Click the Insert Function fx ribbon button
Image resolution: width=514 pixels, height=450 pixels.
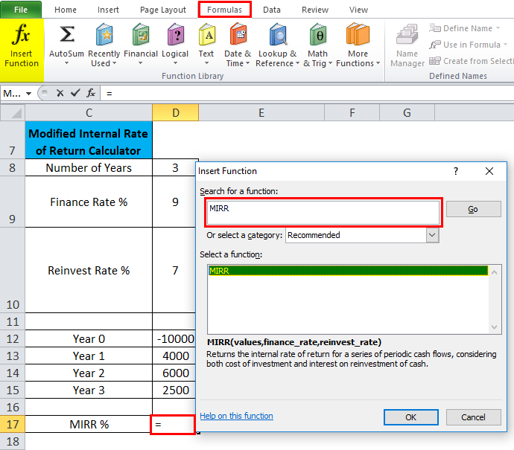click(x=22, y=49)
